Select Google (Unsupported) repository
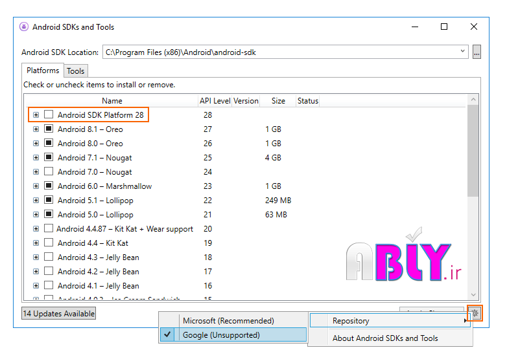The width and height of the screenshot is (507, 361). pyautogui.click(x=233, y=335)
